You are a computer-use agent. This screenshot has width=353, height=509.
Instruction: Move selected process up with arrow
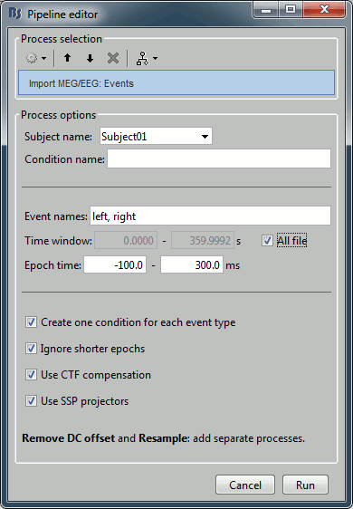[x=67, y=58]
